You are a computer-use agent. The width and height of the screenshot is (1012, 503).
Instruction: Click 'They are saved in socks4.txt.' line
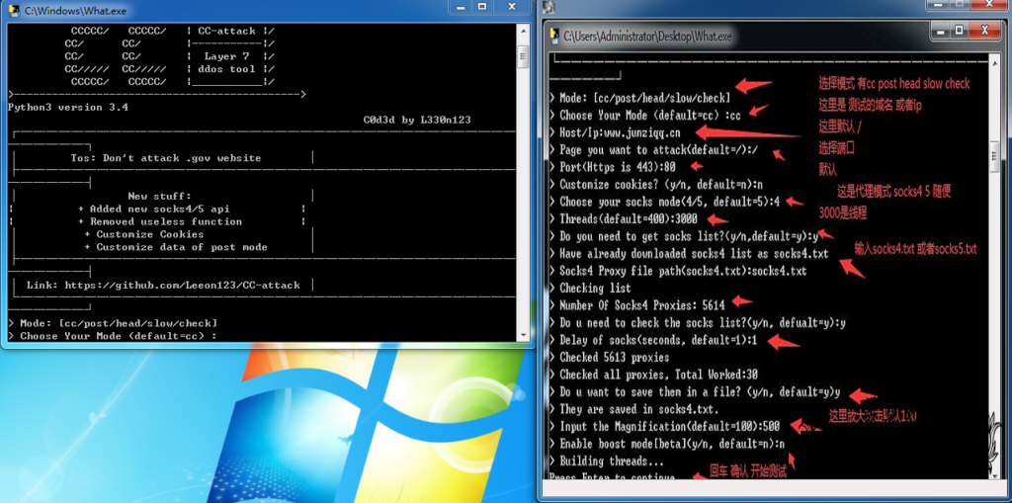633,409
